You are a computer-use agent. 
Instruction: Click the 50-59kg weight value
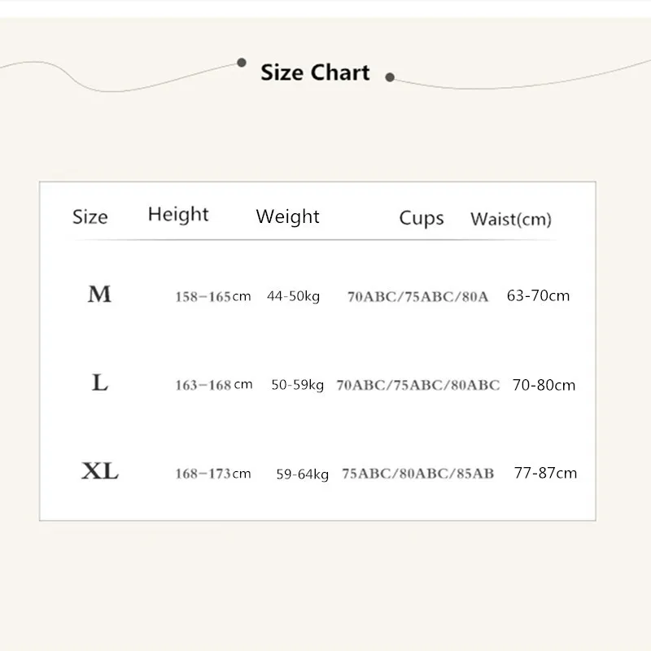coord(297,385)
